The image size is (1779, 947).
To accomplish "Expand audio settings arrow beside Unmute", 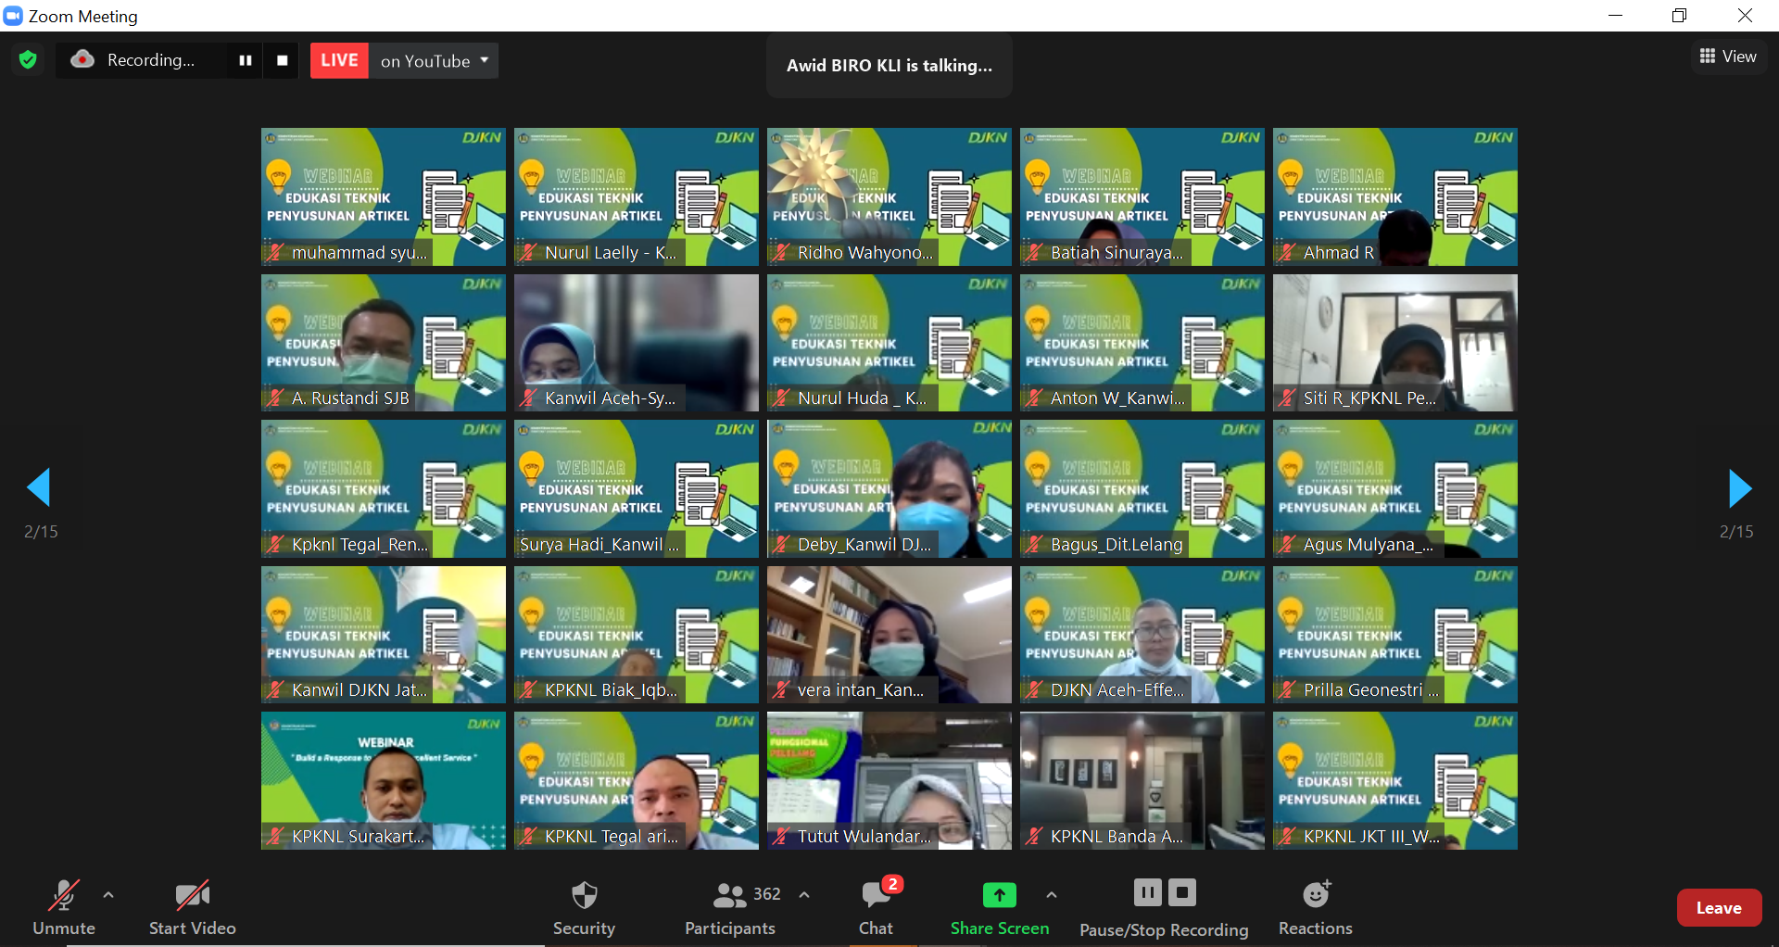I will 108,895.
